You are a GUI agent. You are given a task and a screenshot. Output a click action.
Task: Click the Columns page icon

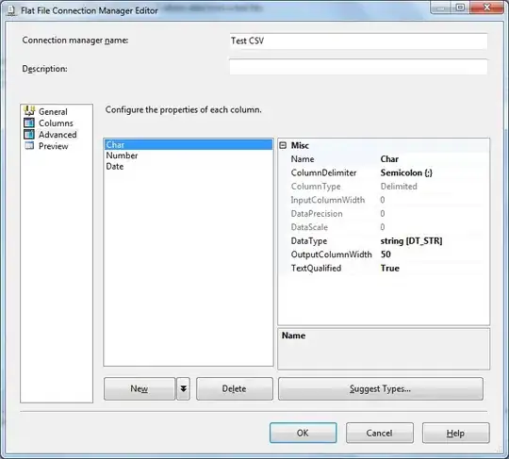(x=29, y=123)
